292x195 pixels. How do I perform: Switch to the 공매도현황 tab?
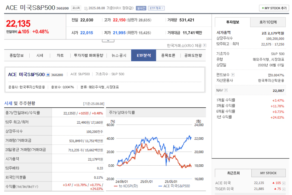(193, 55)
